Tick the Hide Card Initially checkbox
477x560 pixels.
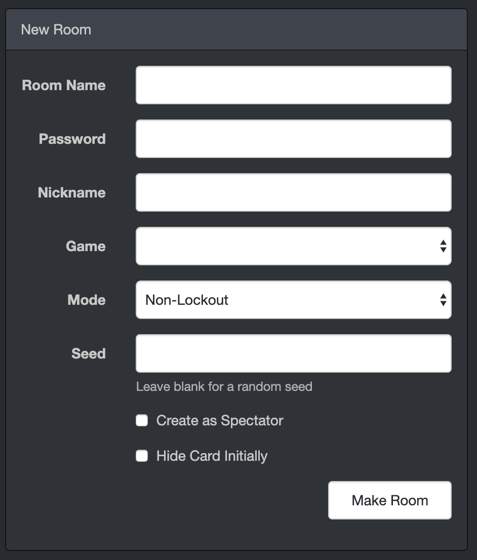click(x=142, y=456)
